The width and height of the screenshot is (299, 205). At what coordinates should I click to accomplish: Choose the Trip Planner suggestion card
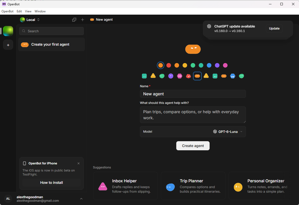pyautogui.click(x=193, y=186)
